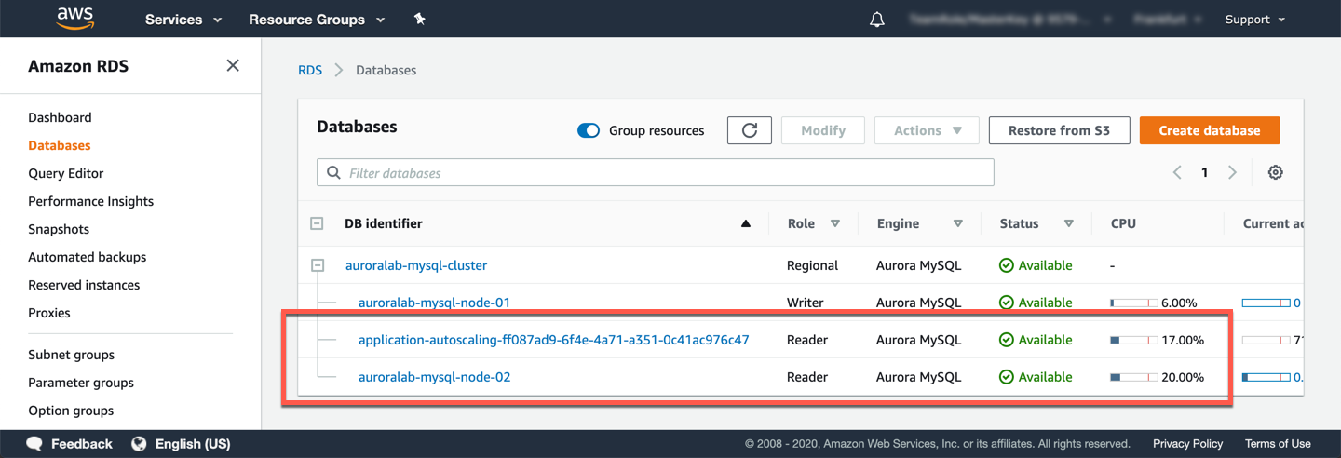
Task: Open application-autoscaling reader instance link
Action: [554, 340]
